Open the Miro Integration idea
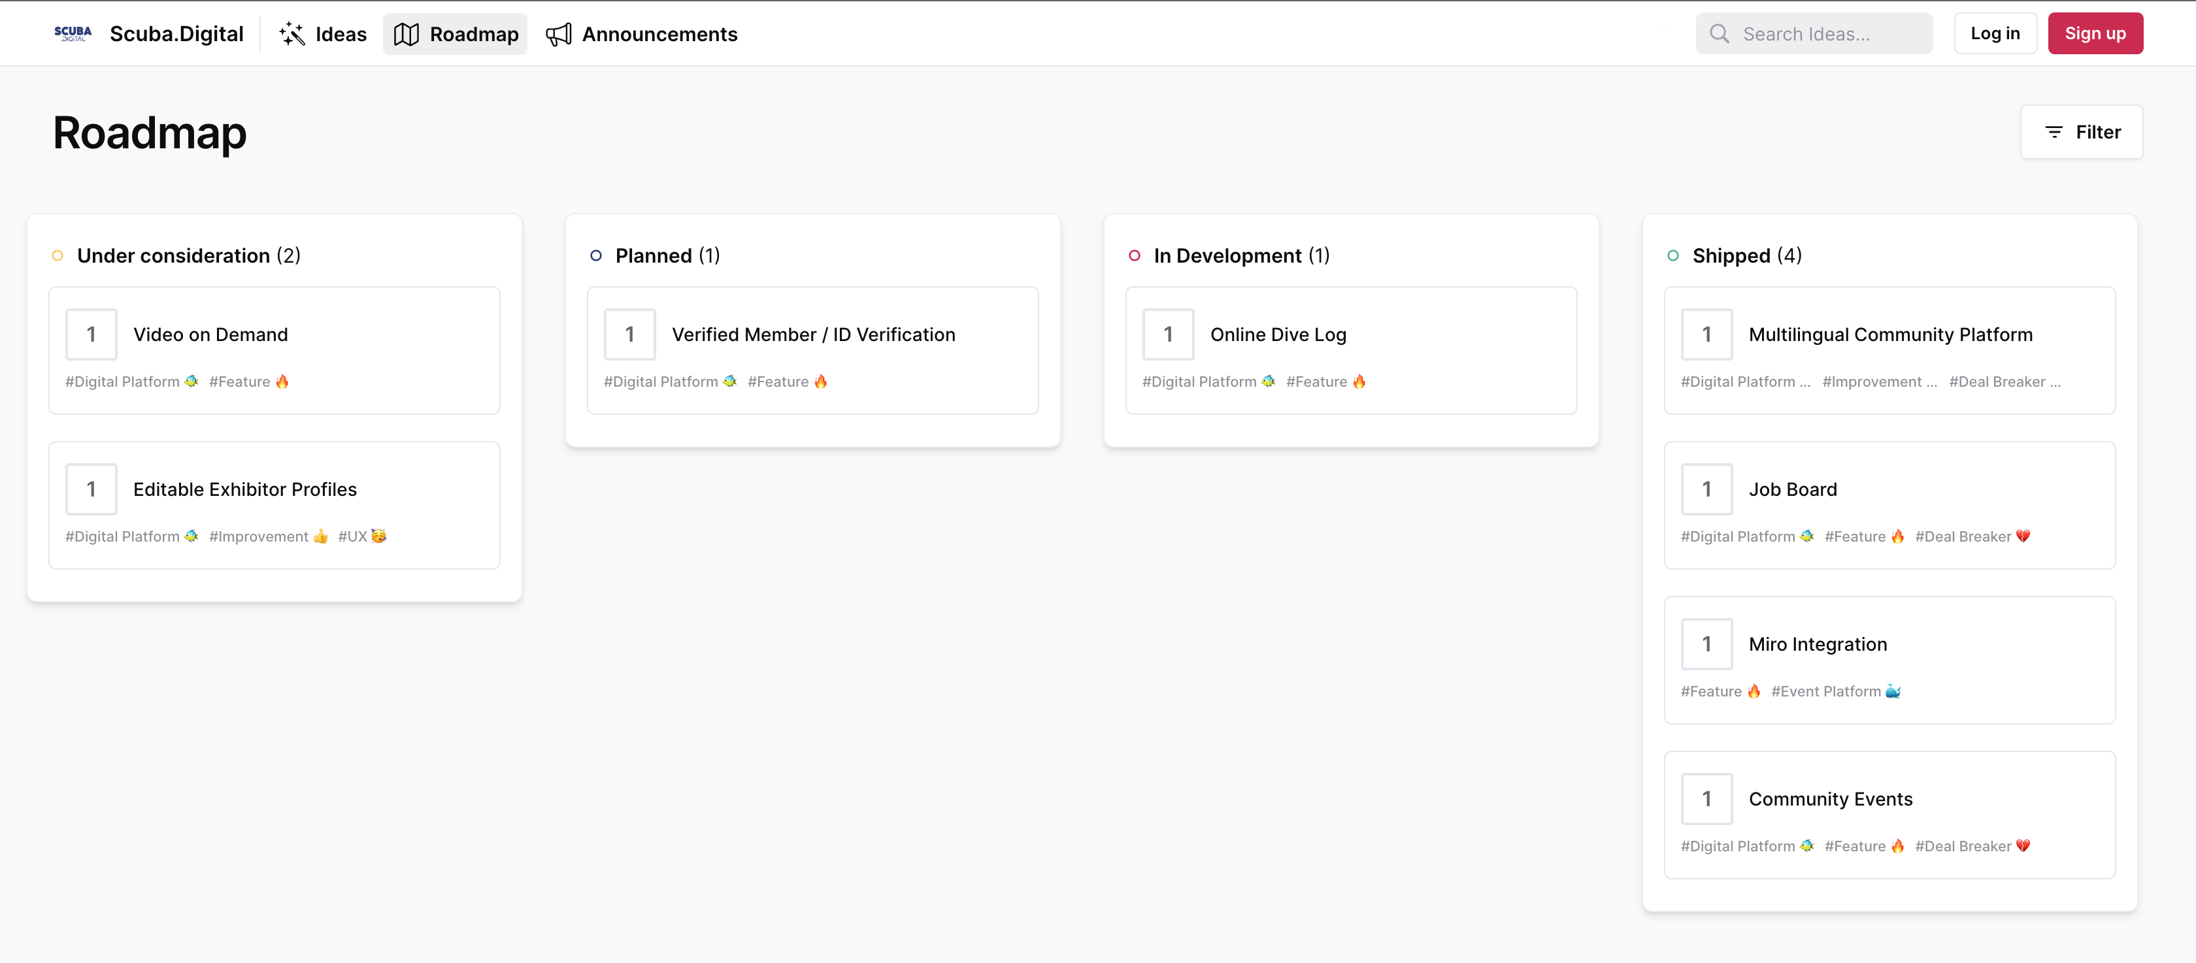The height and width of the screenshot is (963, 2196). click(1818, 644)
